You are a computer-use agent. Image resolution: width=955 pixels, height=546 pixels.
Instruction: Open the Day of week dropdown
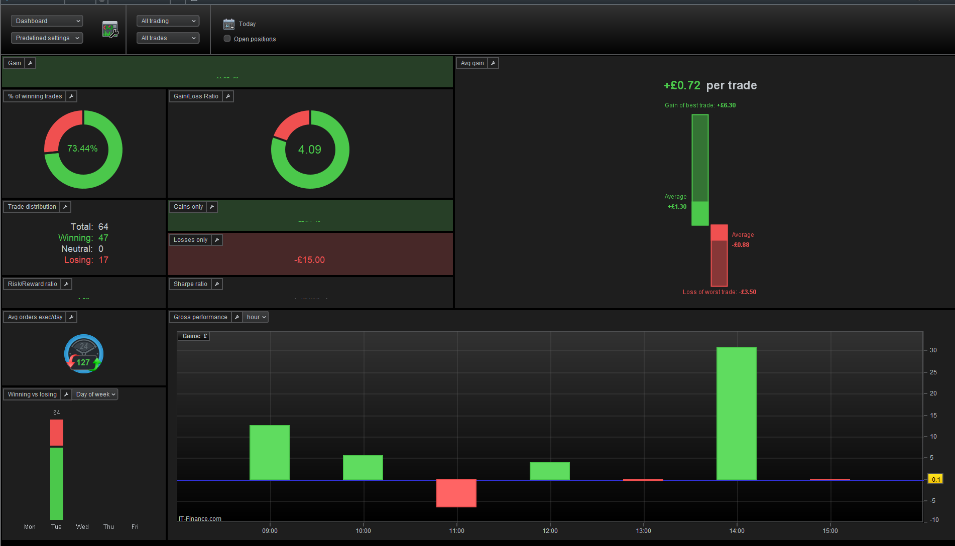click(x=95, y=394)
